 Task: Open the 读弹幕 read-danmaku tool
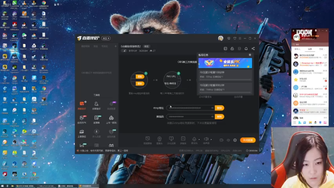[x=96, y=119]
